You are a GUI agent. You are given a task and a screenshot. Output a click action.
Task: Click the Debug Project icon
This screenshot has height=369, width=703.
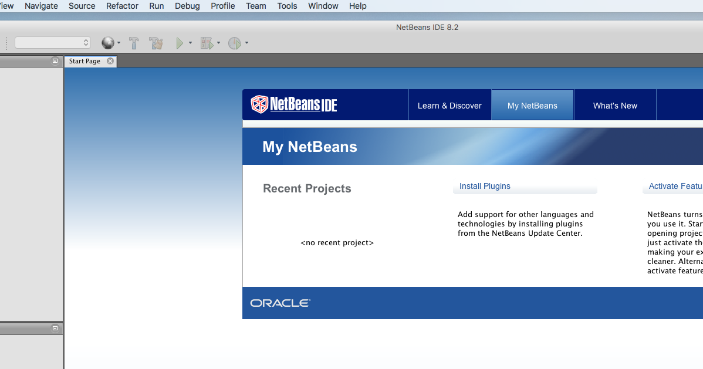click(x=207, y=43)
